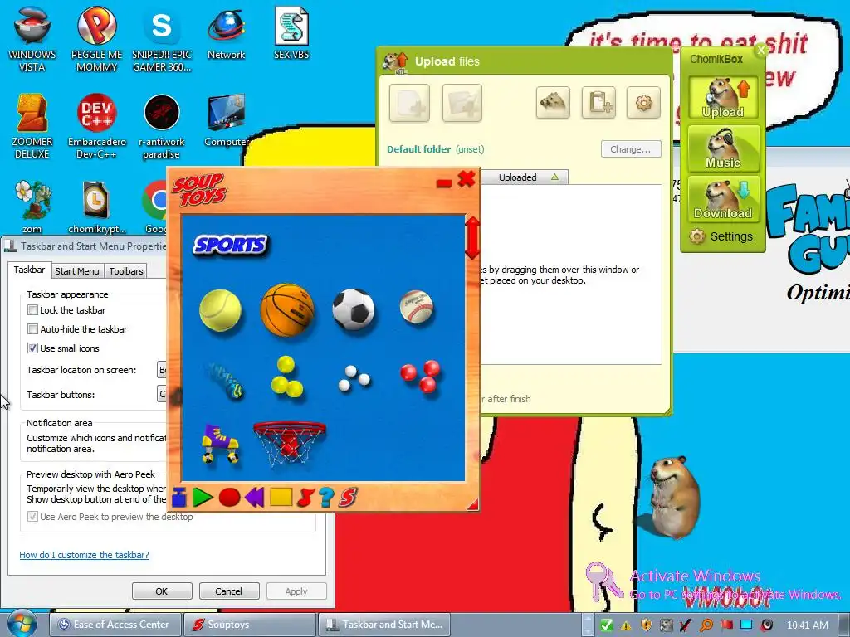Toggle sound with the red music note
Screen dimensions: 850x637
tap(305, 498)
